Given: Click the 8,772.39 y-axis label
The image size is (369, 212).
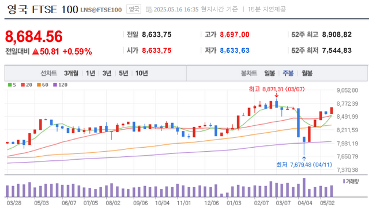Looking at the screenshot, I should 347,103.
